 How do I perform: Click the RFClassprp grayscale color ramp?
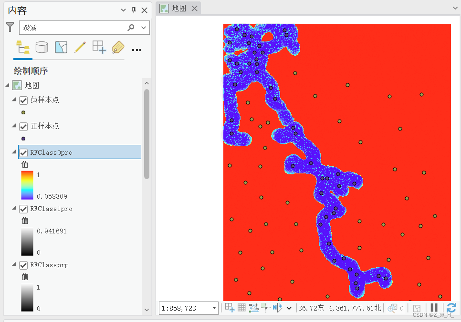pyautogui.click(x=27, y=297)
